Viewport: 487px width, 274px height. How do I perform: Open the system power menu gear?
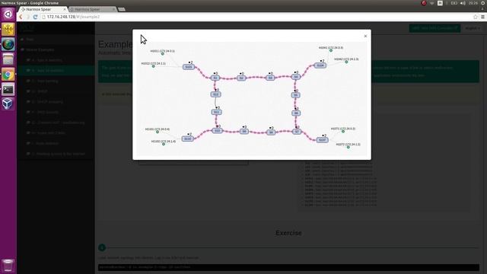[483, 3]
